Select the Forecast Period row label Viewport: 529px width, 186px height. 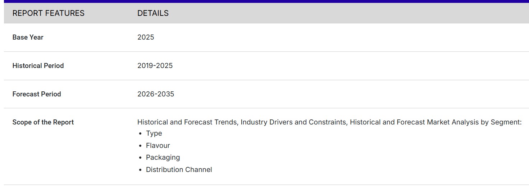(37, 94)
